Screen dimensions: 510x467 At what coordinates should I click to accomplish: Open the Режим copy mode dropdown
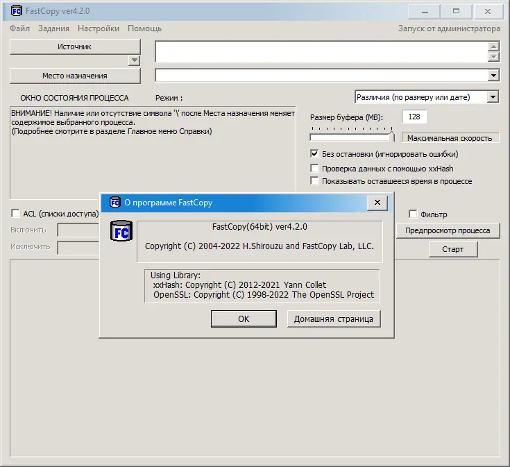coord(427,97)
